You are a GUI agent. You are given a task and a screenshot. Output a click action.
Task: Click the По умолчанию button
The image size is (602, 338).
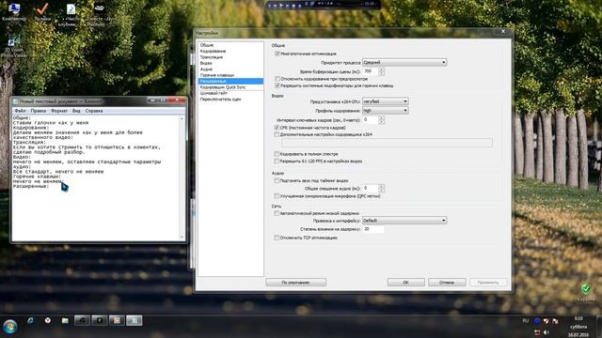(296, 283)
